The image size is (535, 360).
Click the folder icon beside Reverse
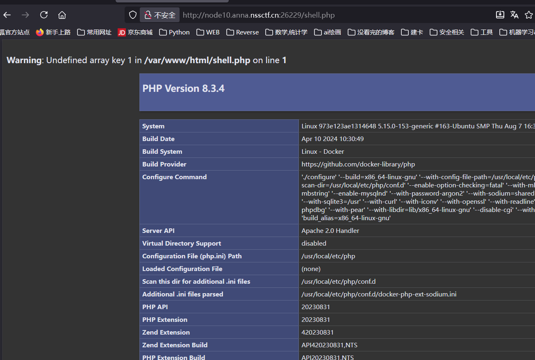coord(230,32)
